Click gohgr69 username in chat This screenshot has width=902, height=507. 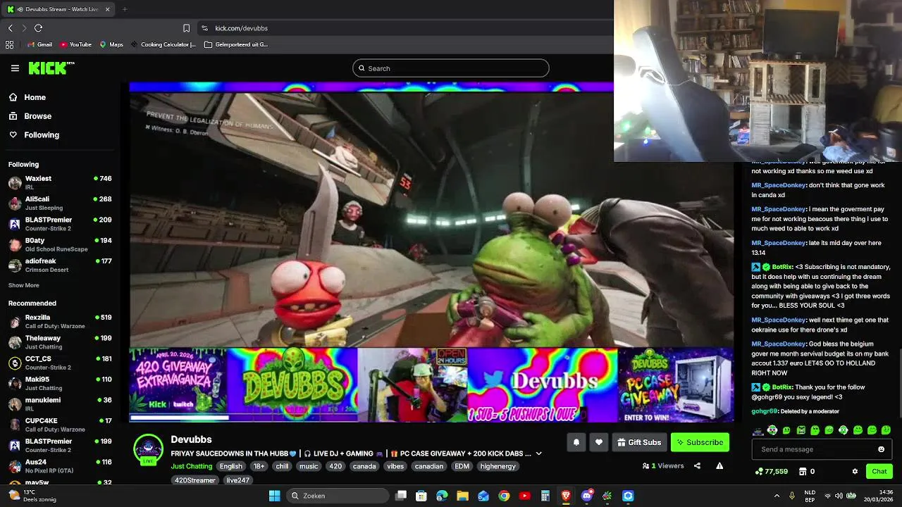click(x=765, y=411)
